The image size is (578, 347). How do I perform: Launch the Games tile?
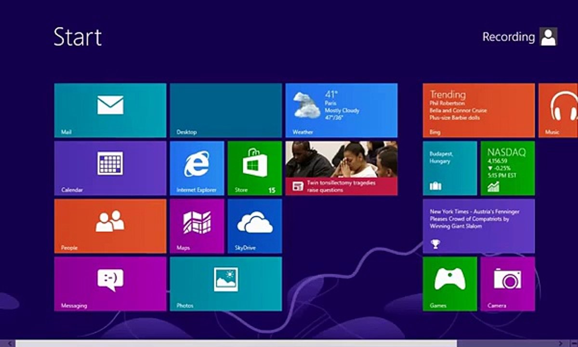tap(450, 284)
